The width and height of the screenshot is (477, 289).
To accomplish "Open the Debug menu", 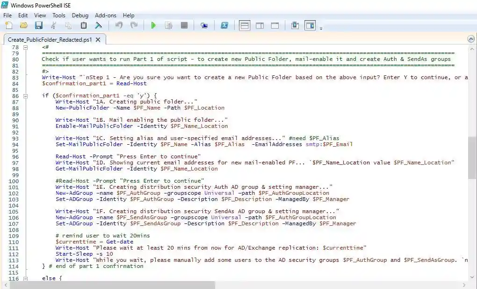I will pyautogui.click(x=80, y=15).
